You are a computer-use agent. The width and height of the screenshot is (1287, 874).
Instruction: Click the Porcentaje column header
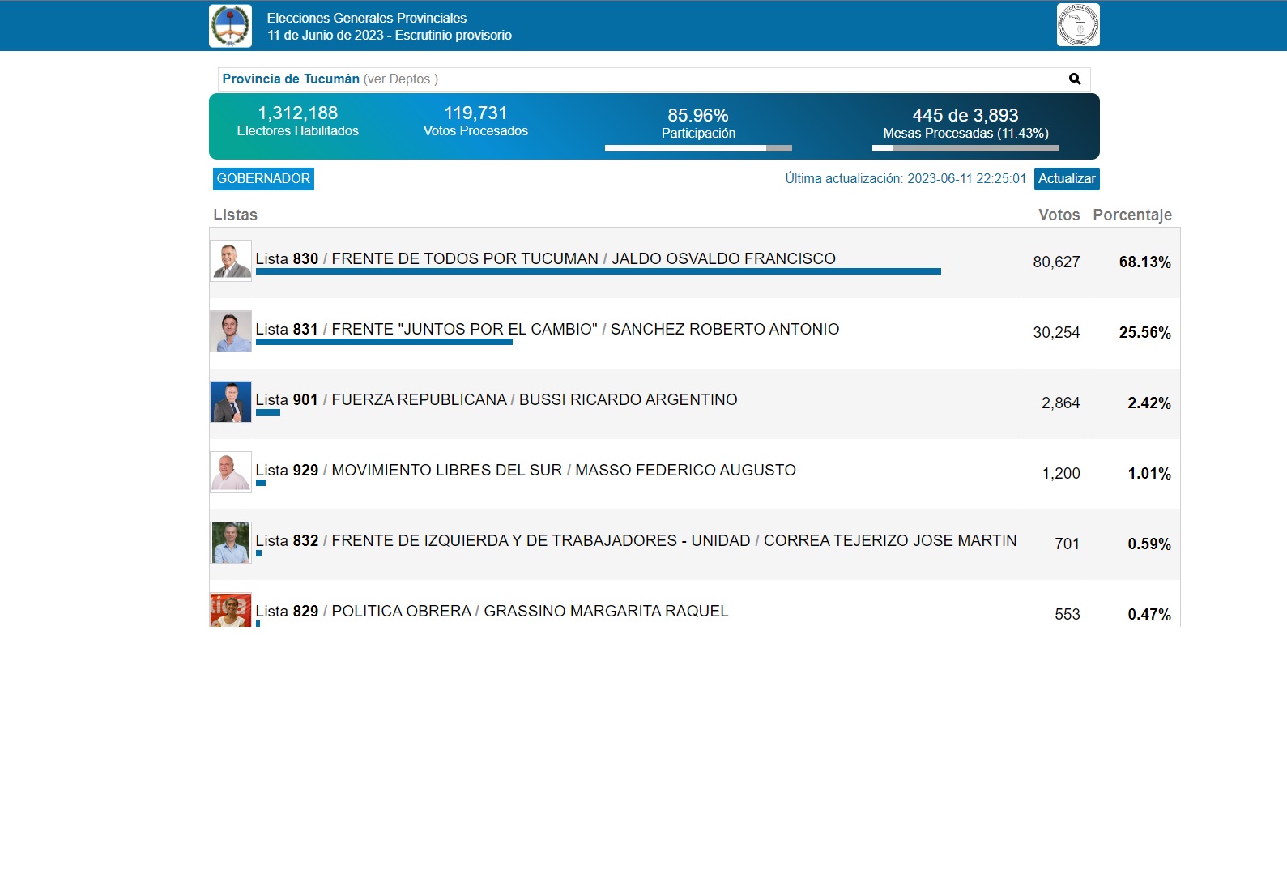point(1132,215)
